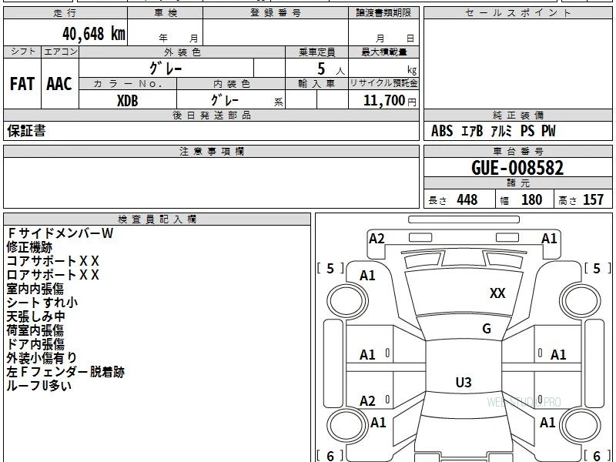Click the 検査員記入欄 header
Image resolution: width=616 pixels, height=462 pixels.
[x=157, y=219]
